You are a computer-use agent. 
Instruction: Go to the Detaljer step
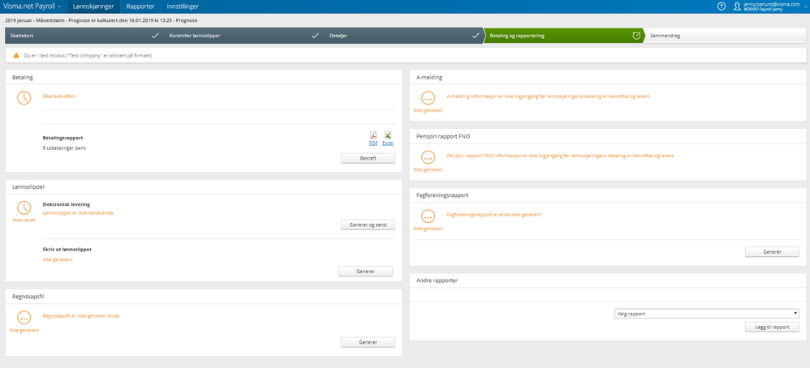403,36
